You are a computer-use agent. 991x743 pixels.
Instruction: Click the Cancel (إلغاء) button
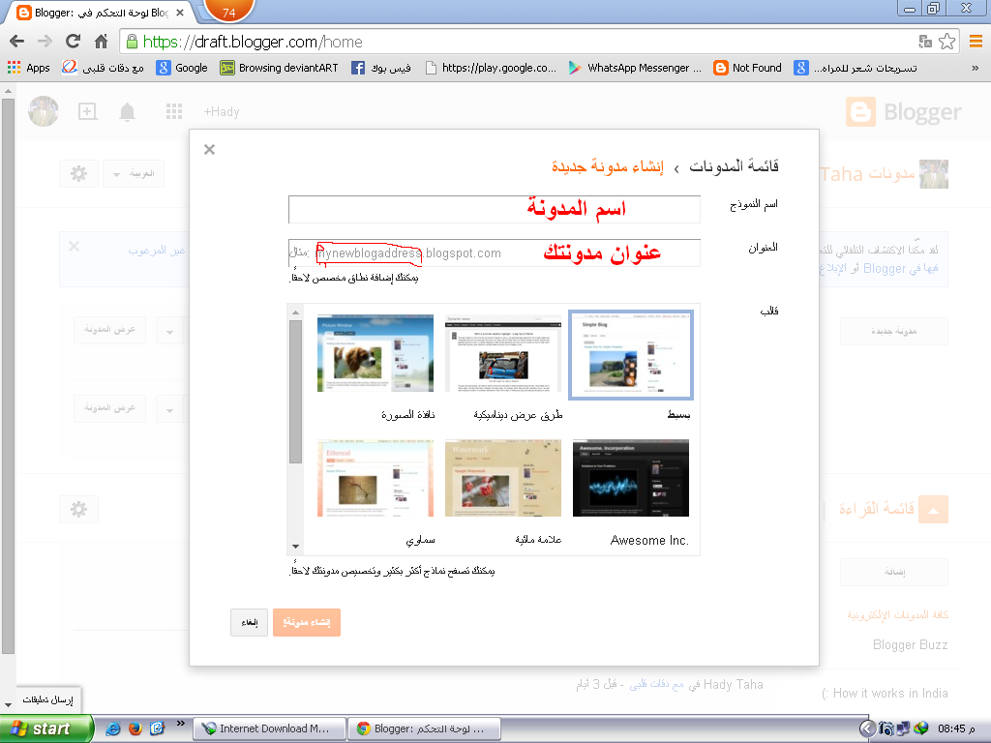point(249,622)
